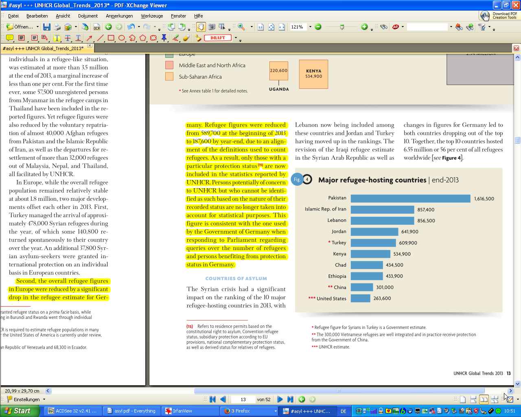This screenshot has width=521, height=417.
Task: Enable continuous page layout
Action: coord(473,399)
